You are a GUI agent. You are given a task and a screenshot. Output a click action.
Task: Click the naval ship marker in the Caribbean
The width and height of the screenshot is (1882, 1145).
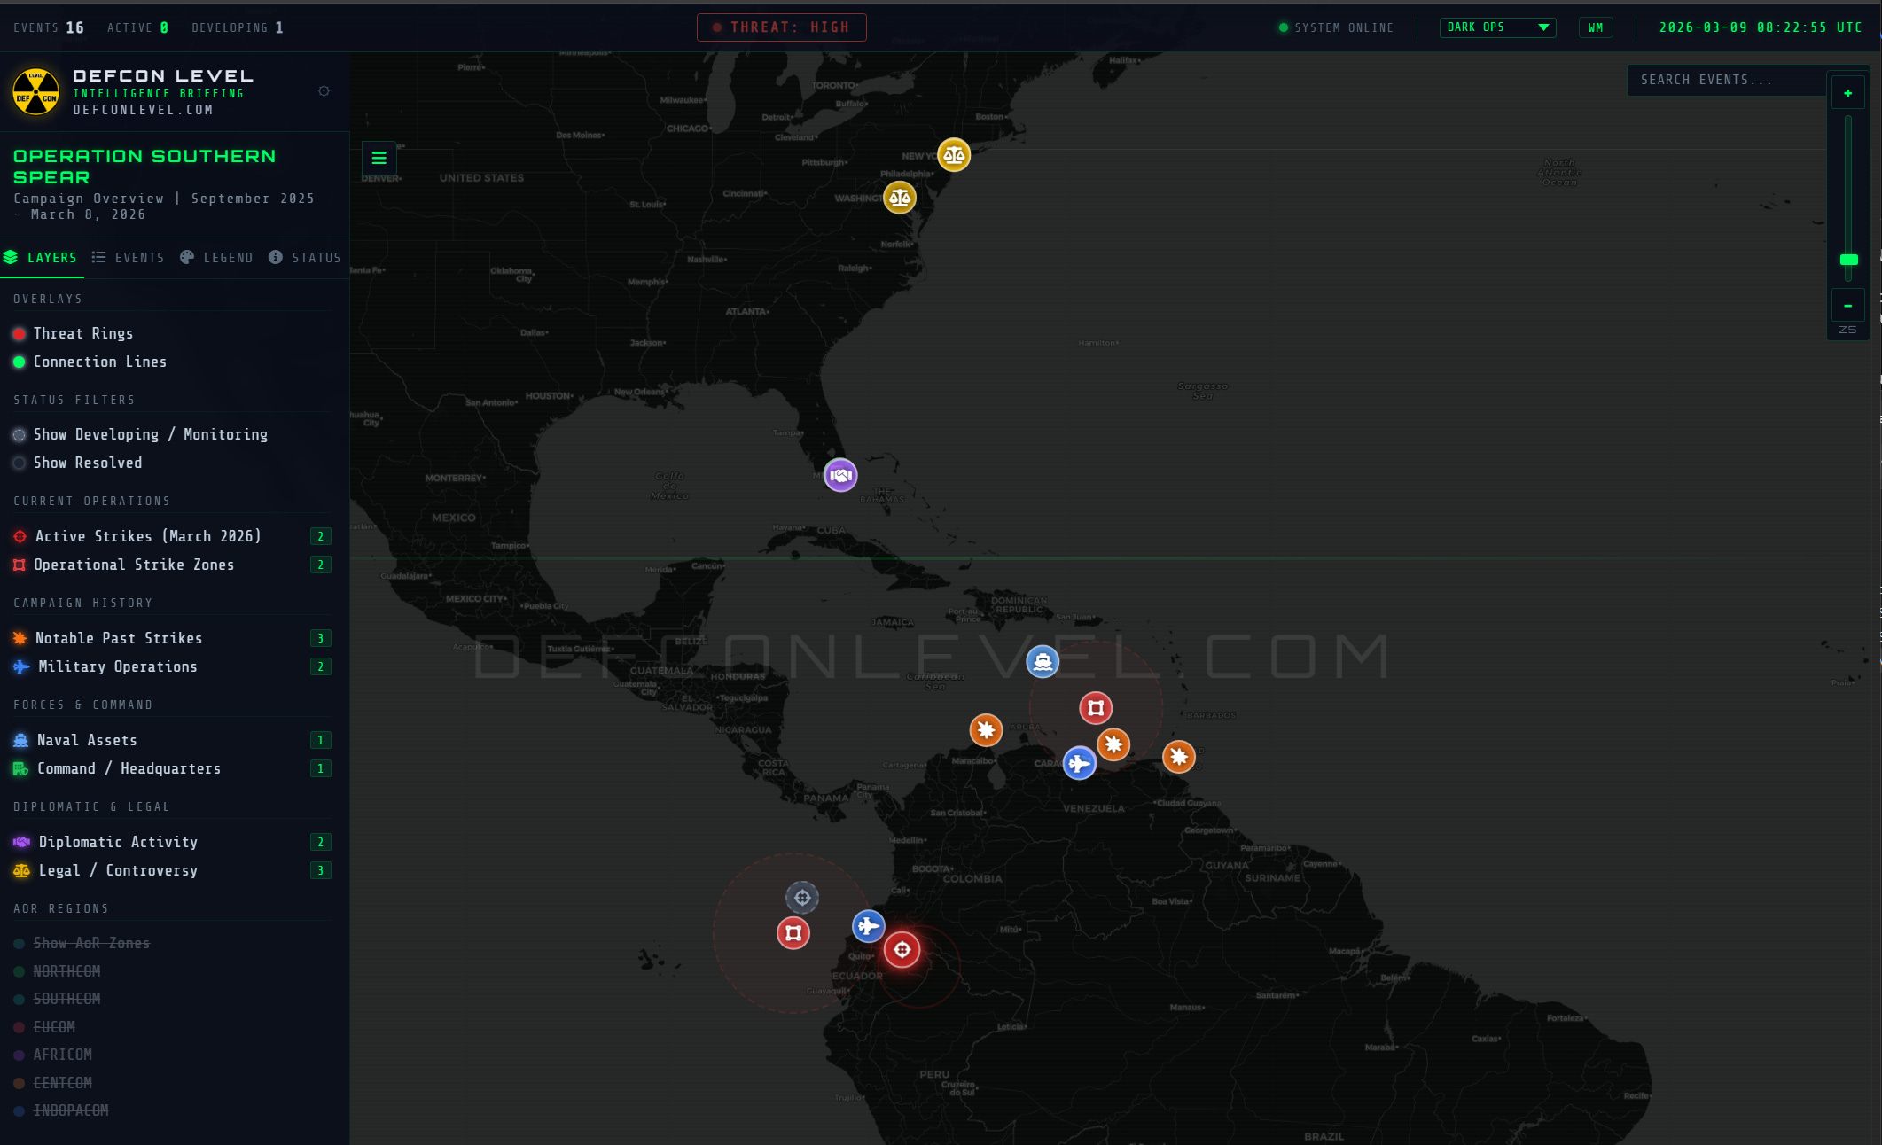tap(1043, 661)
